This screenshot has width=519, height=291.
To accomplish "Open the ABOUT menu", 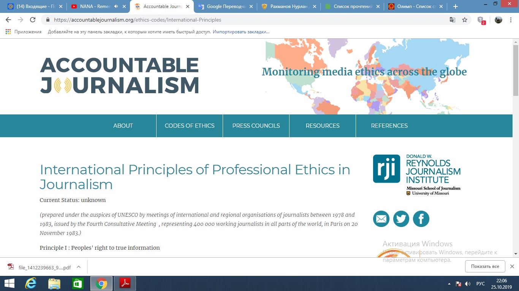I will pyautogui.click(x=123, y=126).
